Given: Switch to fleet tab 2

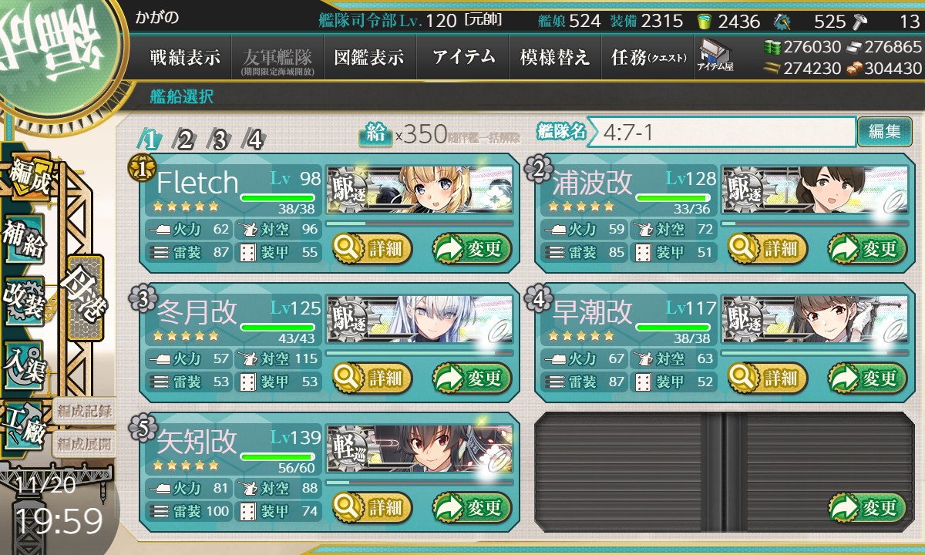Looking at the screenshot, I should point(185,140).
